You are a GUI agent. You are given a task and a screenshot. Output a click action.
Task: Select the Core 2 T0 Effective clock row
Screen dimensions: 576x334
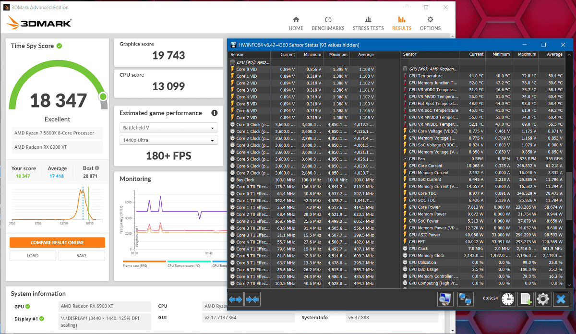(x=302, y=214)
